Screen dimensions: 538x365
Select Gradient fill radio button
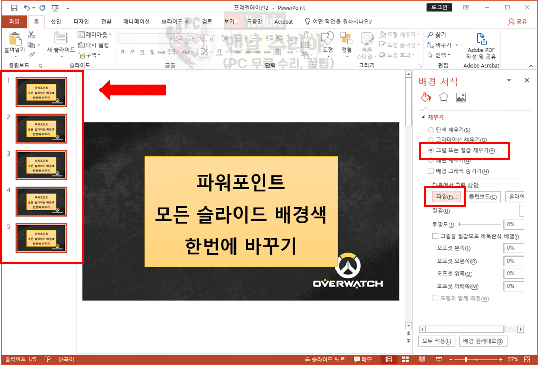pos(431,139)
